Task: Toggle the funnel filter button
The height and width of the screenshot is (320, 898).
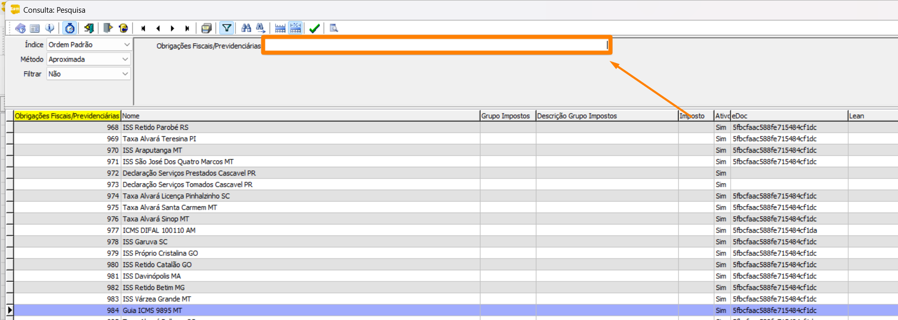Action: [x=227, y=28]
